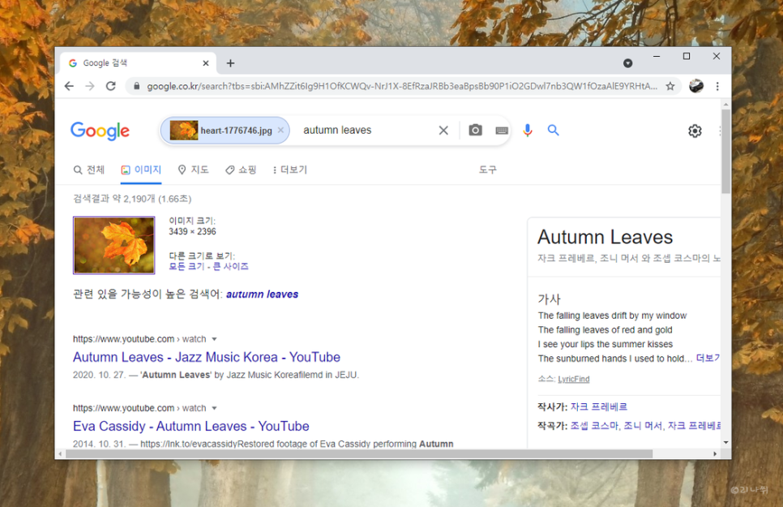Screen dimensions: 783x507
Task: Open Autumn Leaves - Jazz Music Korea result
Action: 206,357
